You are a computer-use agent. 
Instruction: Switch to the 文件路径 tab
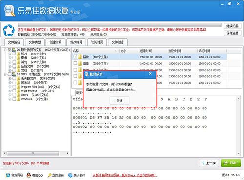coord(14,42)
